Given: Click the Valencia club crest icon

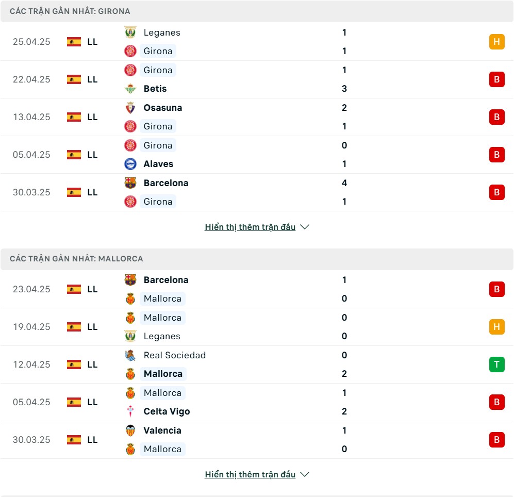Looking at the screenshot, I should point(130,430).
